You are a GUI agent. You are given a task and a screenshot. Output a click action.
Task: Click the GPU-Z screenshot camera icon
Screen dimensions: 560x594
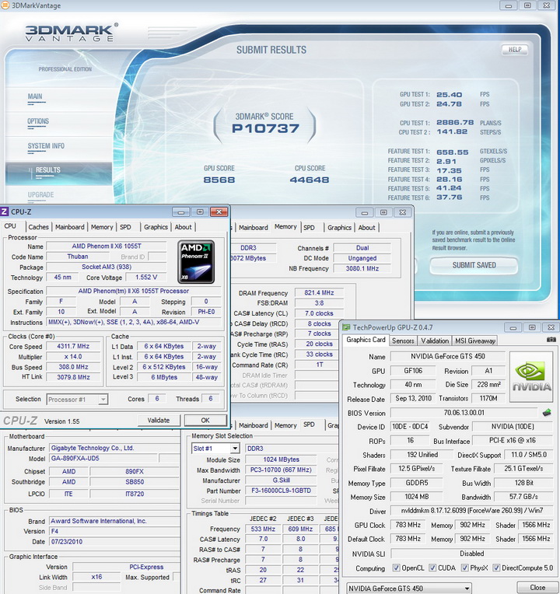(551, 340)
